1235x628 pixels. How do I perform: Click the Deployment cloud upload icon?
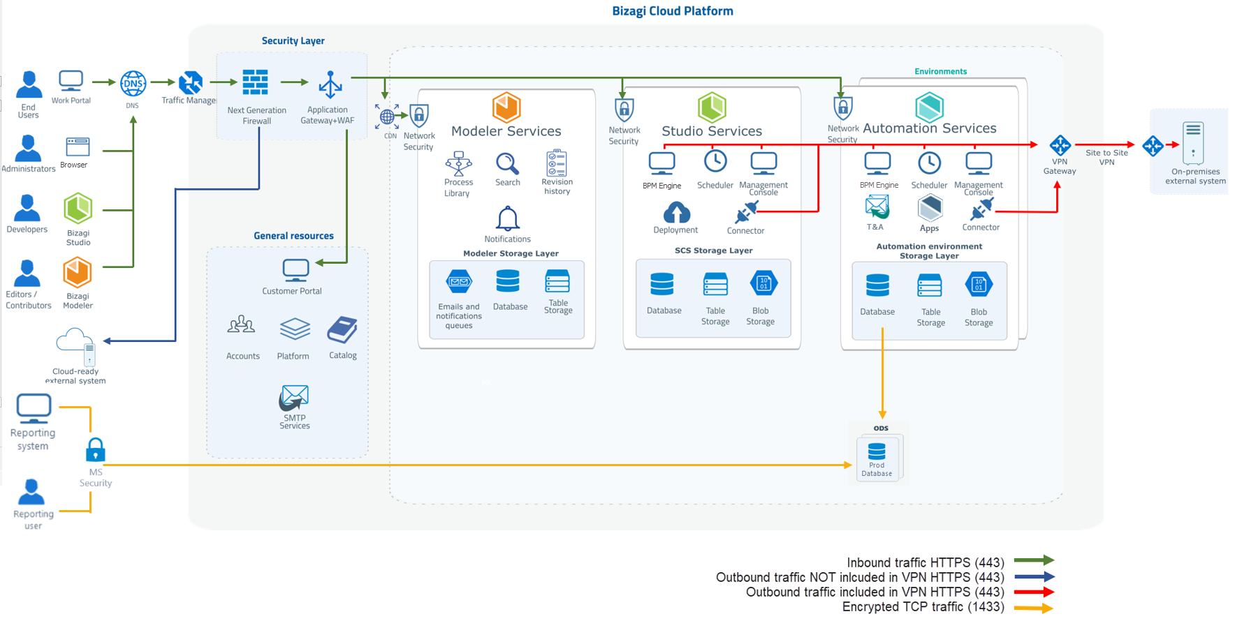click(676, 212)
